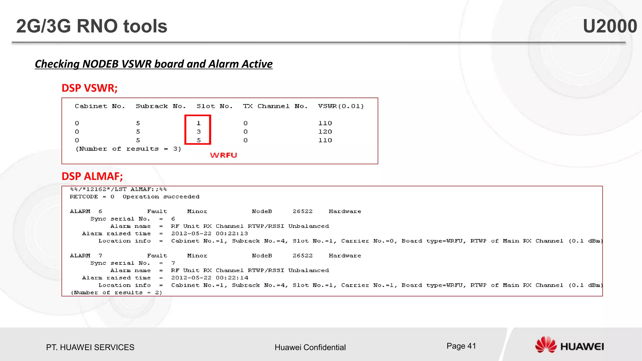Click alarm raised time '2012-05-22 00:22:14'
Screen dimensions: 642x361
point(209,278)
